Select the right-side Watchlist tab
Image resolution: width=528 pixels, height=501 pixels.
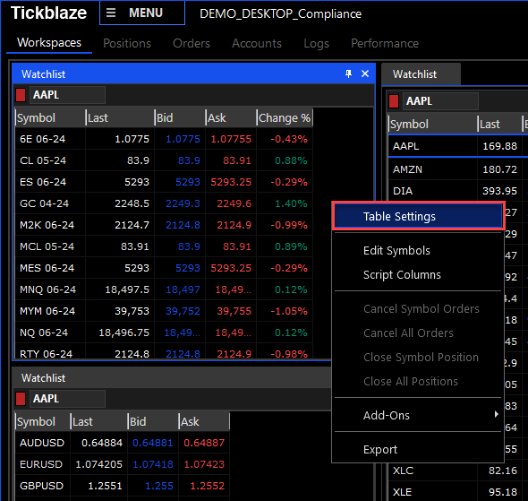pos(421,74)
